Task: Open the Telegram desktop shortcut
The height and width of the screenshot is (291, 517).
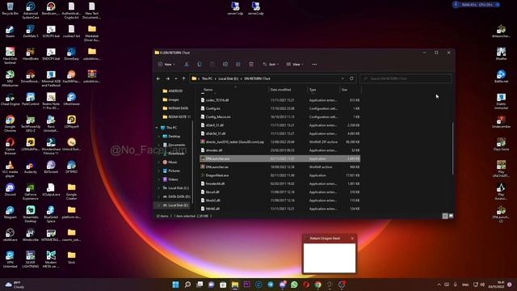Action: pyautogui.click(x=10, y=213)
